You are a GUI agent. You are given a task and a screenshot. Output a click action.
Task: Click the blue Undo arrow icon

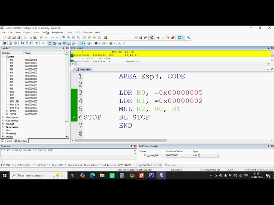pyautogui.click(x=41, y=38)
